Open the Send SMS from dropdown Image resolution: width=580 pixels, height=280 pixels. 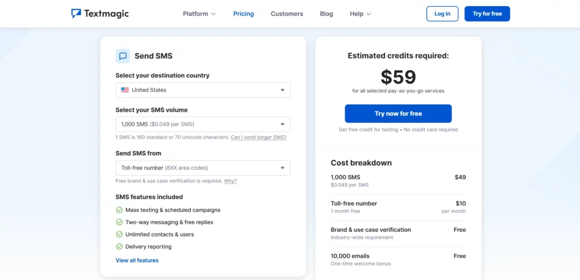tap(203, 168)
